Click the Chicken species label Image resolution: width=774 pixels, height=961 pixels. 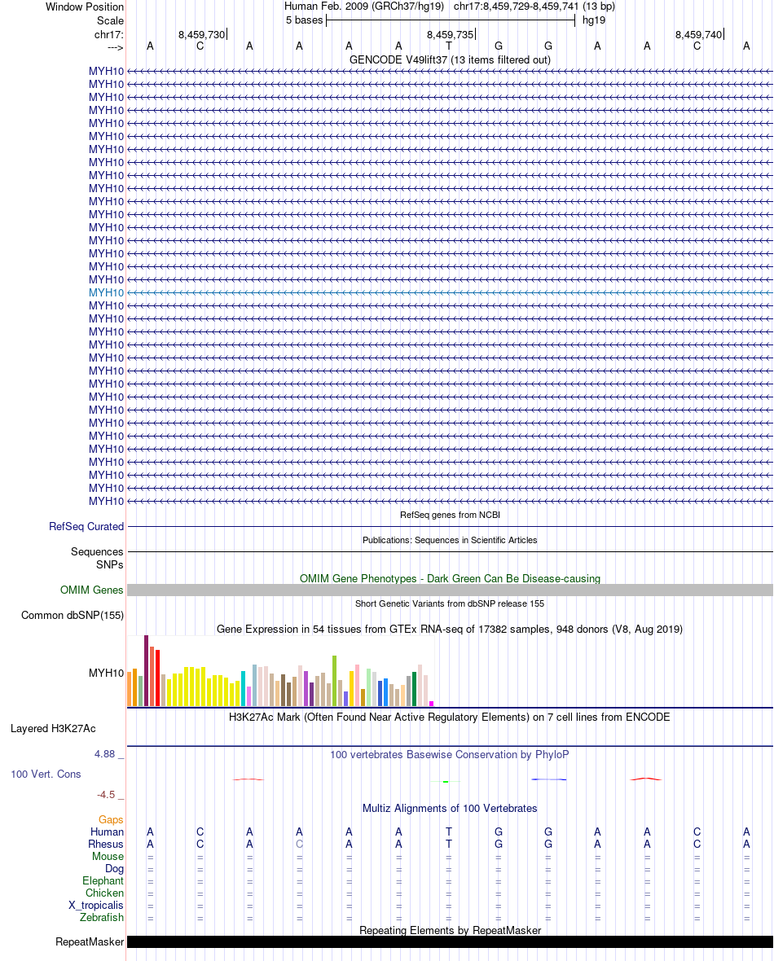pyautogui.click(x=104, y=893)
